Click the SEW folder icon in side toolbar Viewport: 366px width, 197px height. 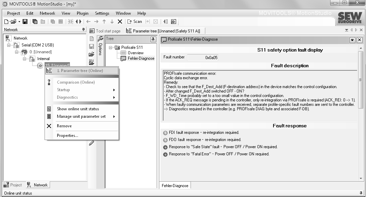(x=92, y=62)
